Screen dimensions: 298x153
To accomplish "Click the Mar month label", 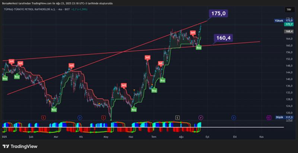I will (56, 137).
